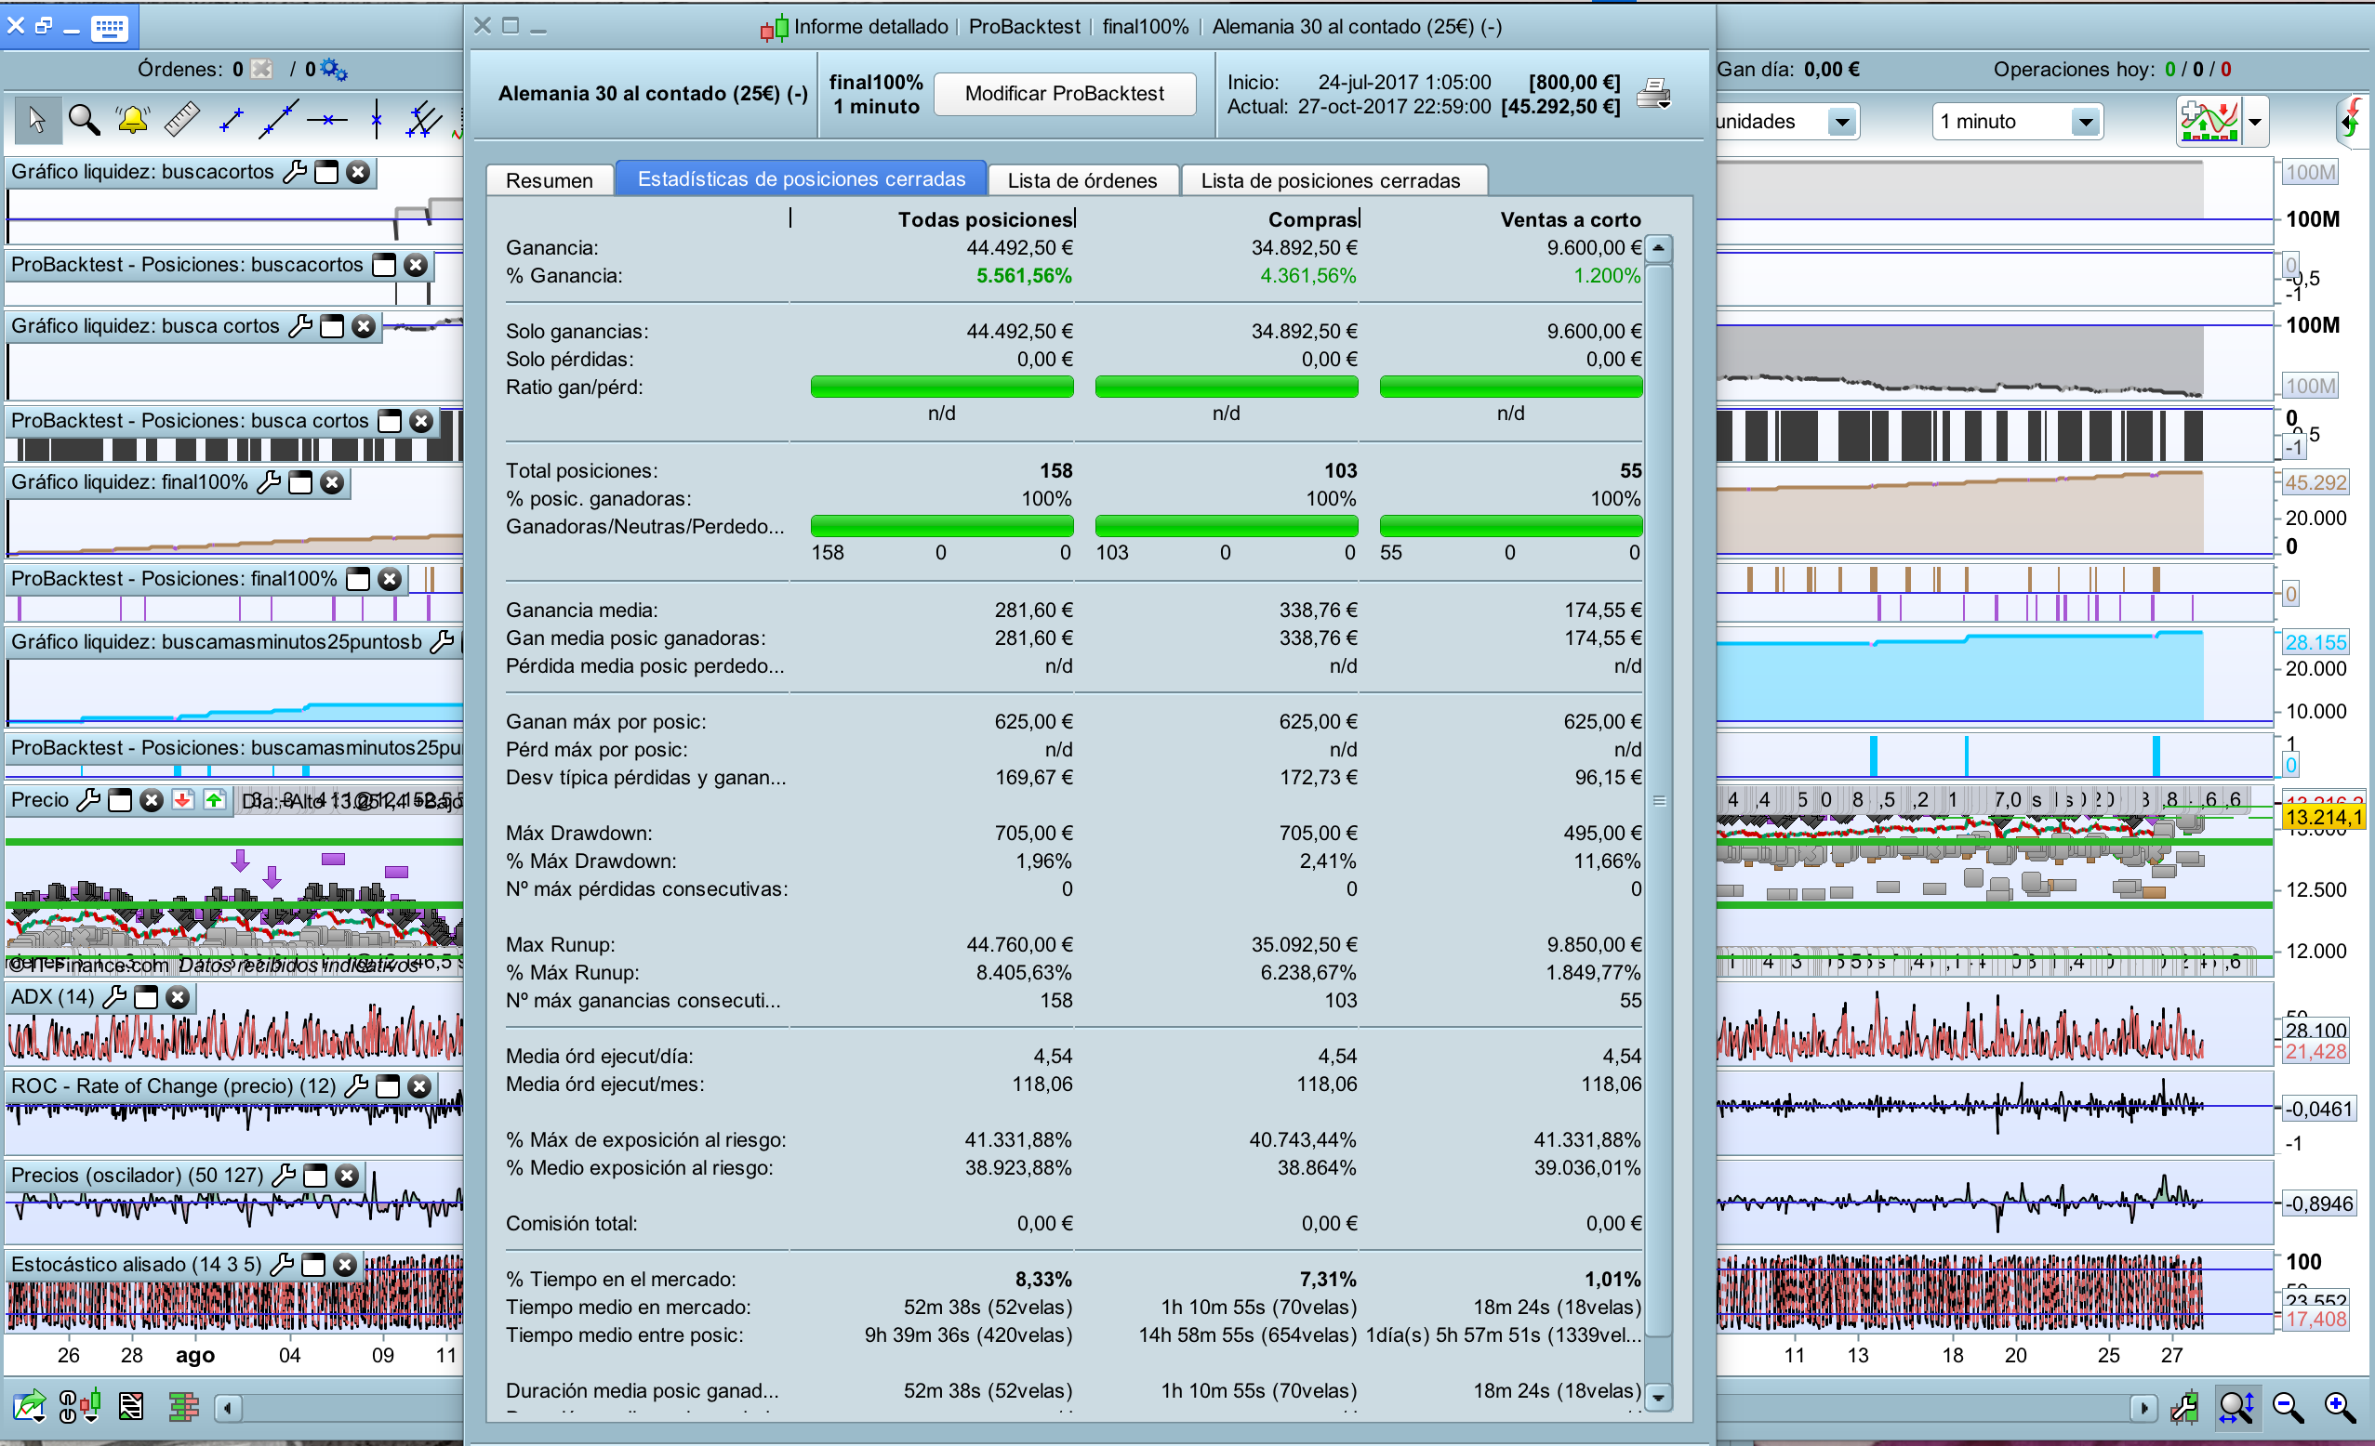The height and width of the screenshot is (1446, 2375).
Task: Open the order book icon in bottom toolbar
Action: coord(182,1406)
